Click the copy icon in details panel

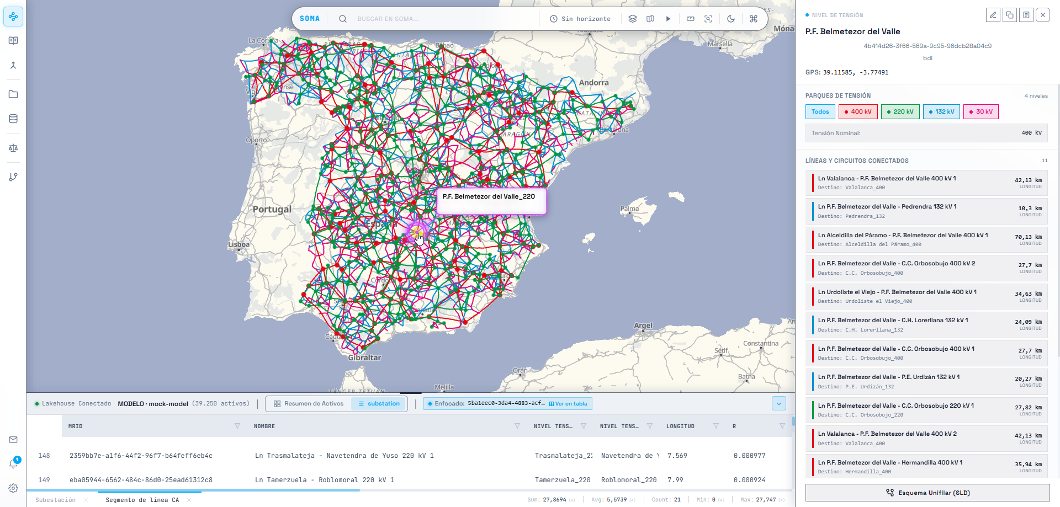pos(1010,15)
